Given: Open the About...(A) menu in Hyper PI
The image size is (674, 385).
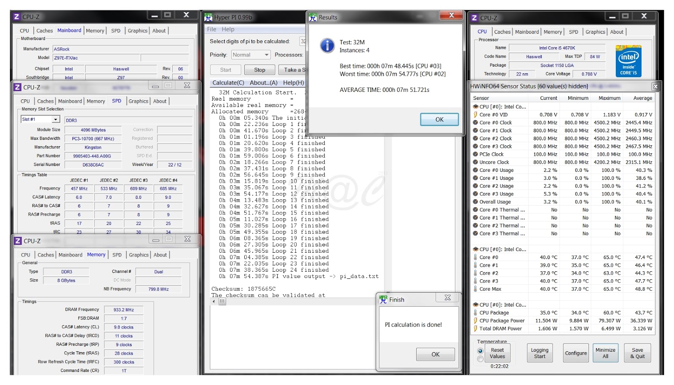Looking at the screenshot, I should click(264, 83).
